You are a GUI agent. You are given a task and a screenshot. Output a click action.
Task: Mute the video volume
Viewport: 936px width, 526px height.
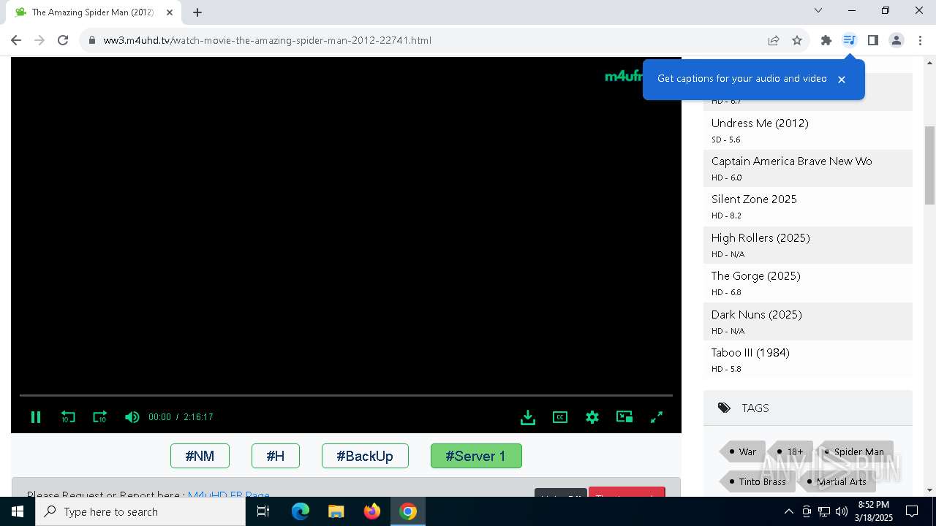[x=132, y=417]
